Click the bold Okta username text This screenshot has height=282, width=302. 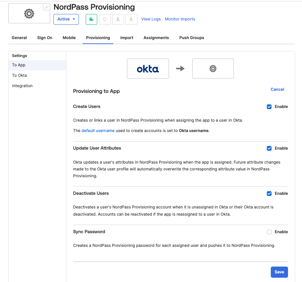194,131
